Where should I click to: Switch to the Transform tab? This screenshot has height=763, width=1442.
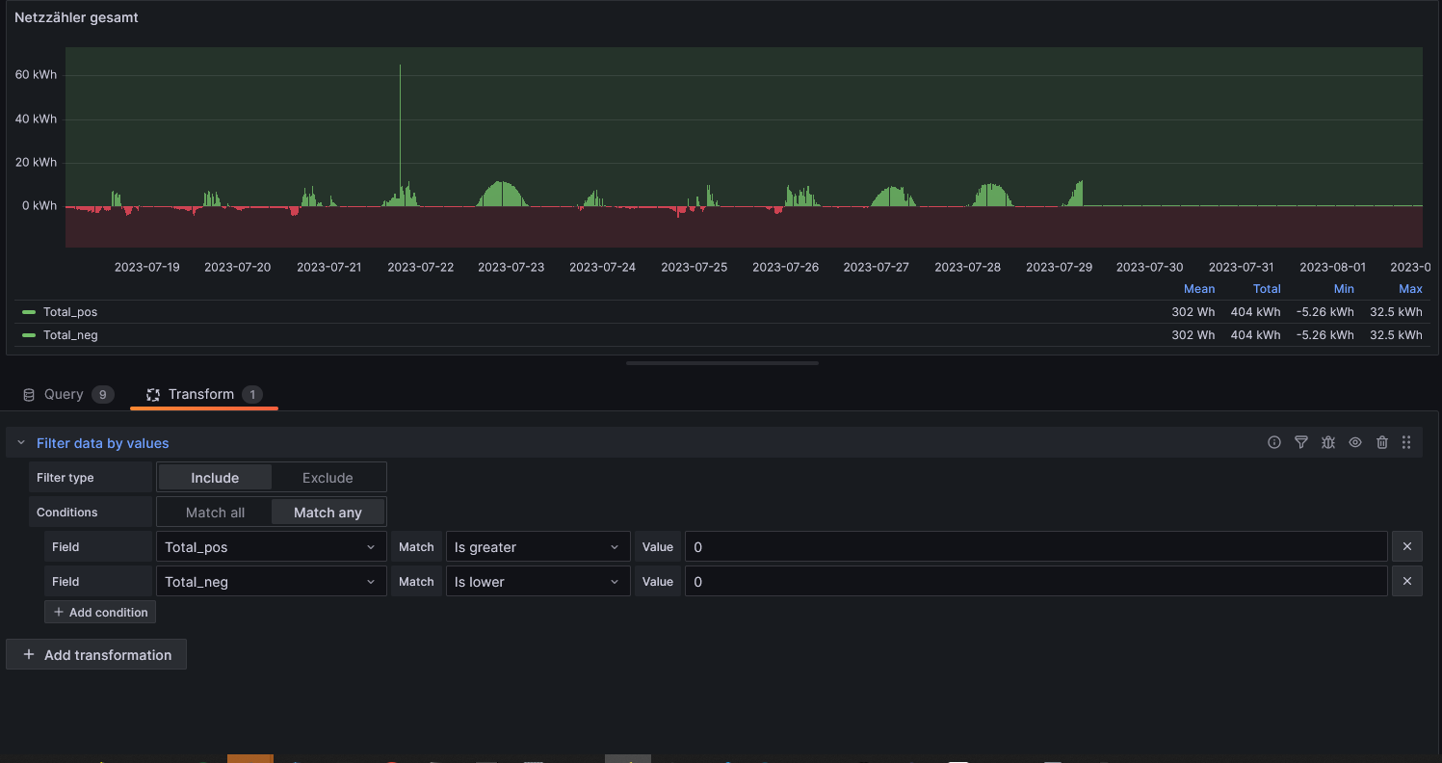tap(203, 394)
